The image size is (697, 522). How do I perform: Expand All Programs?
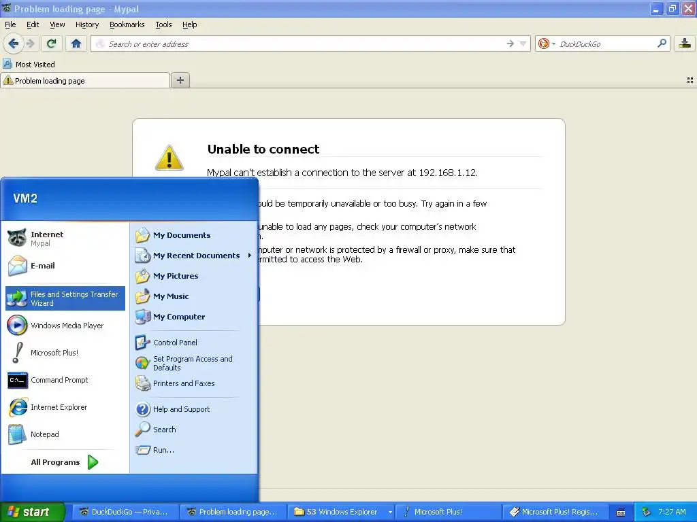65,462
